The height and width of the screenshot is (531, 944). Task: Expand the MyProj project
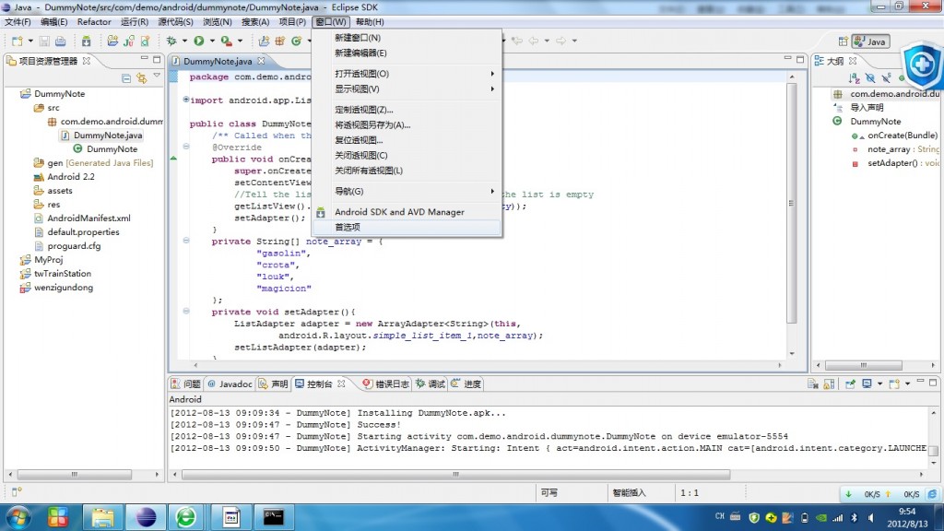(12, 259)
